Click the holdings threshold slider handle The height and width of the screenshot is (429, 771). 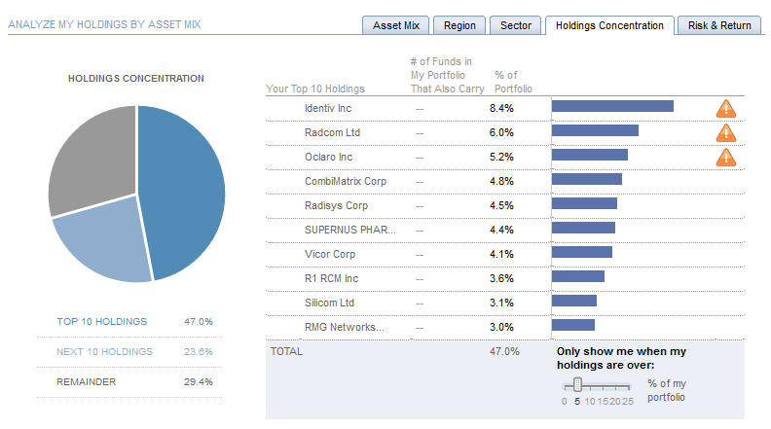coord(577,384)
